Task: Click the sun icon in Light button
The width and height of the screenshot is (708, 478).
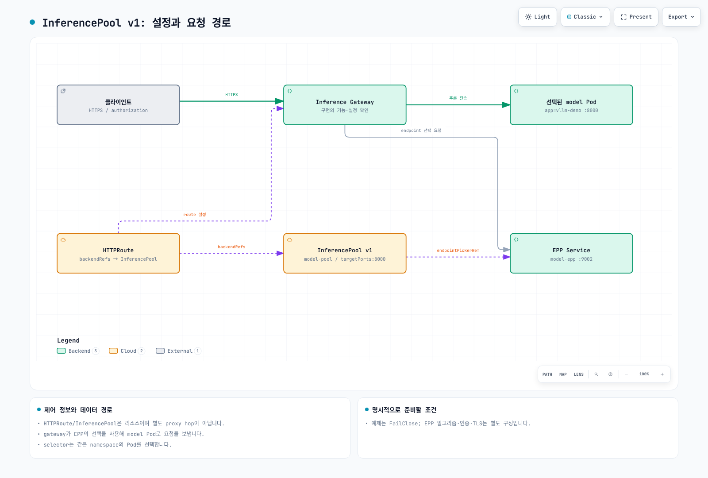Action: [x=528, y=17]
